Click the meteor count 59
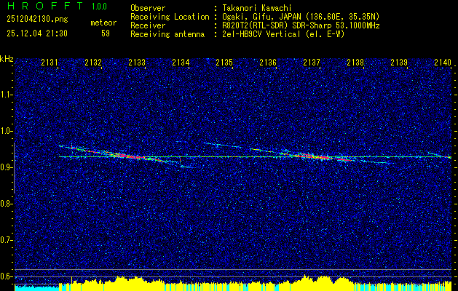Screen dimensions: 458x291 tap(106, 33)
